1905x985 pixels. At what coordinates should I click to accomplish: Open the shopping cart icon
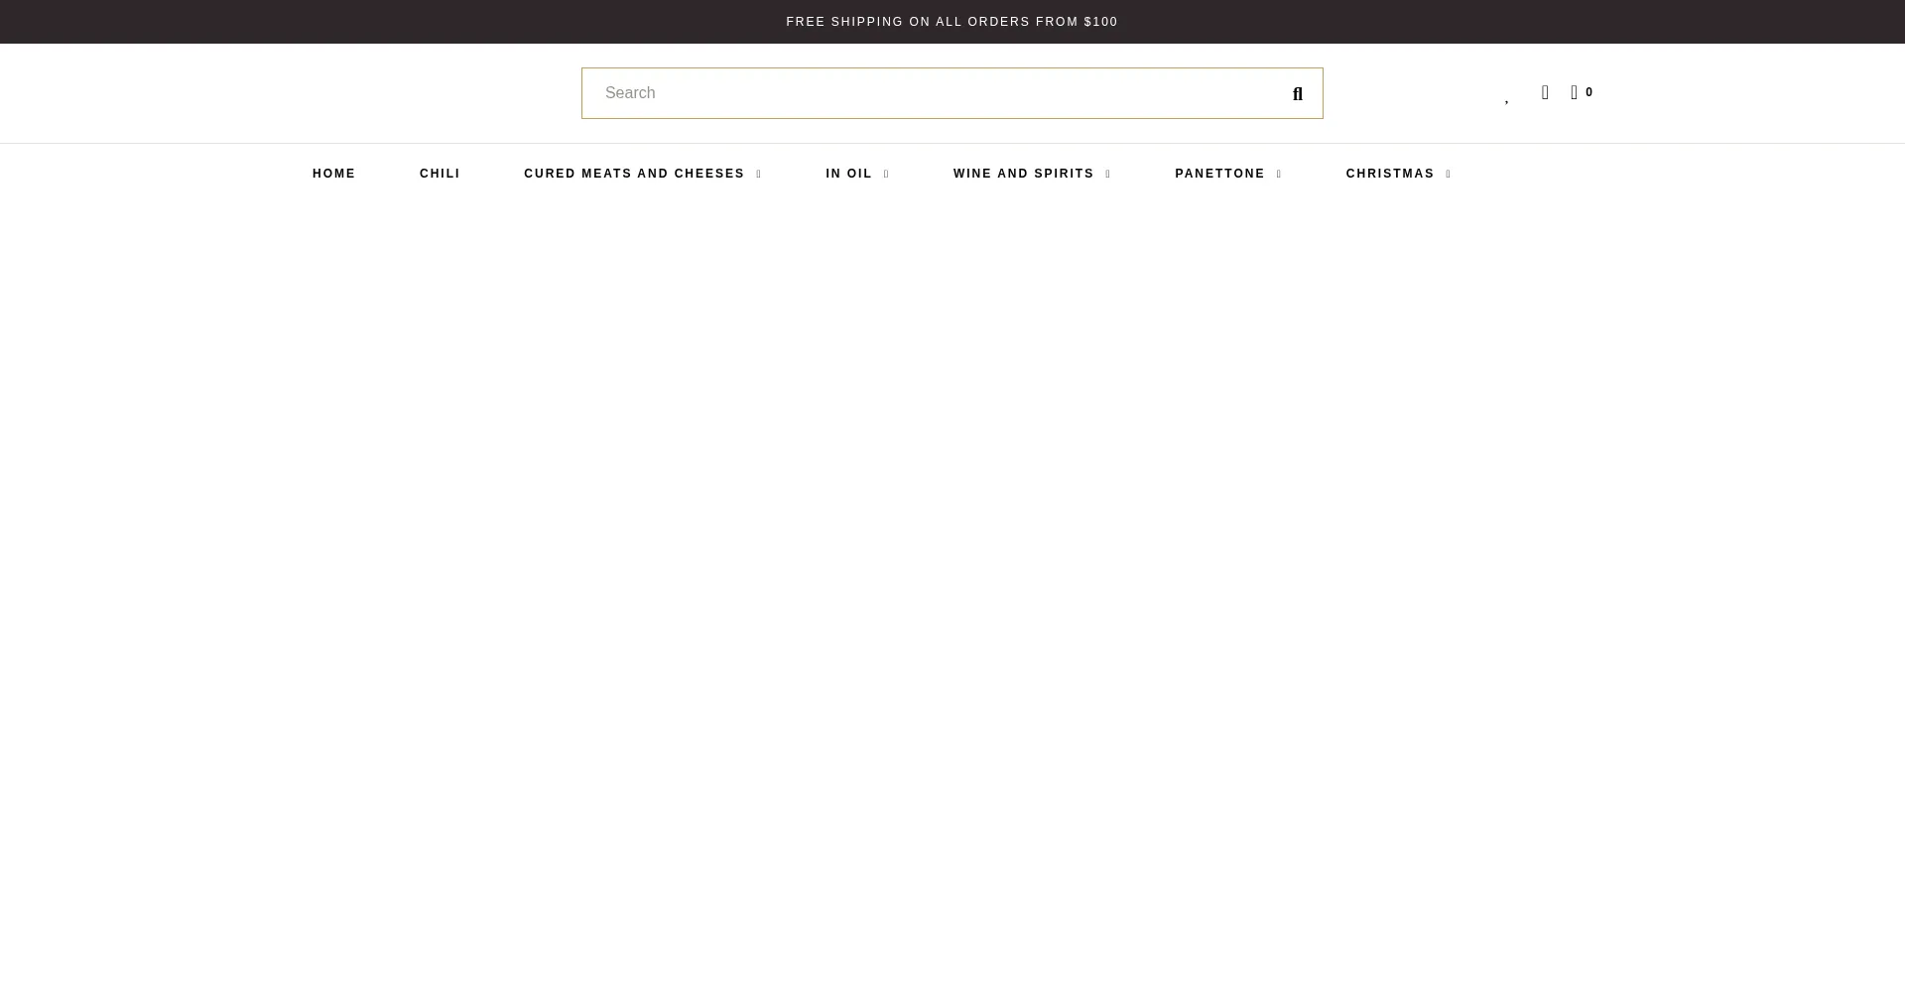coord(1574,92)
